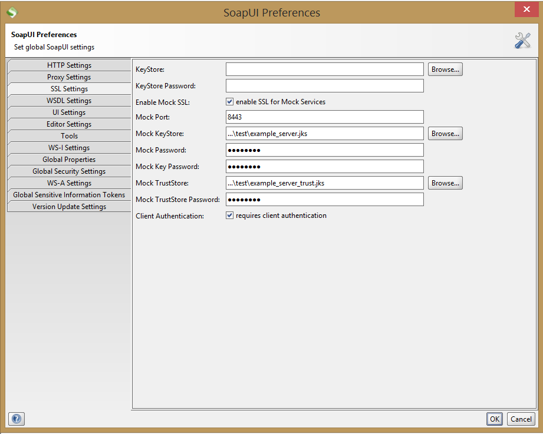Viewport: 543px width, 434px height.
Task: Switch to Global Properties tab
Action: [69, 160]
